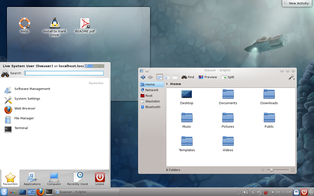
Task: Open Dolphin's wrench configuration menu
Action: pyautogui.click(x=291, y=77)
